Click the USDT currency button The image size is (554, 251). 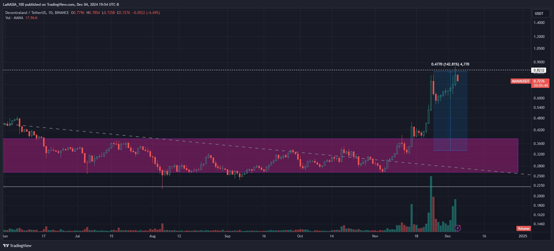541,13
